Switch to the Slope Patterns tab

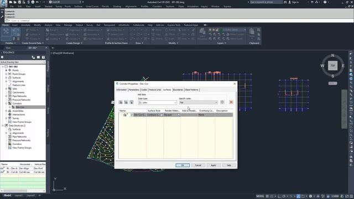(x=192, y=90)
